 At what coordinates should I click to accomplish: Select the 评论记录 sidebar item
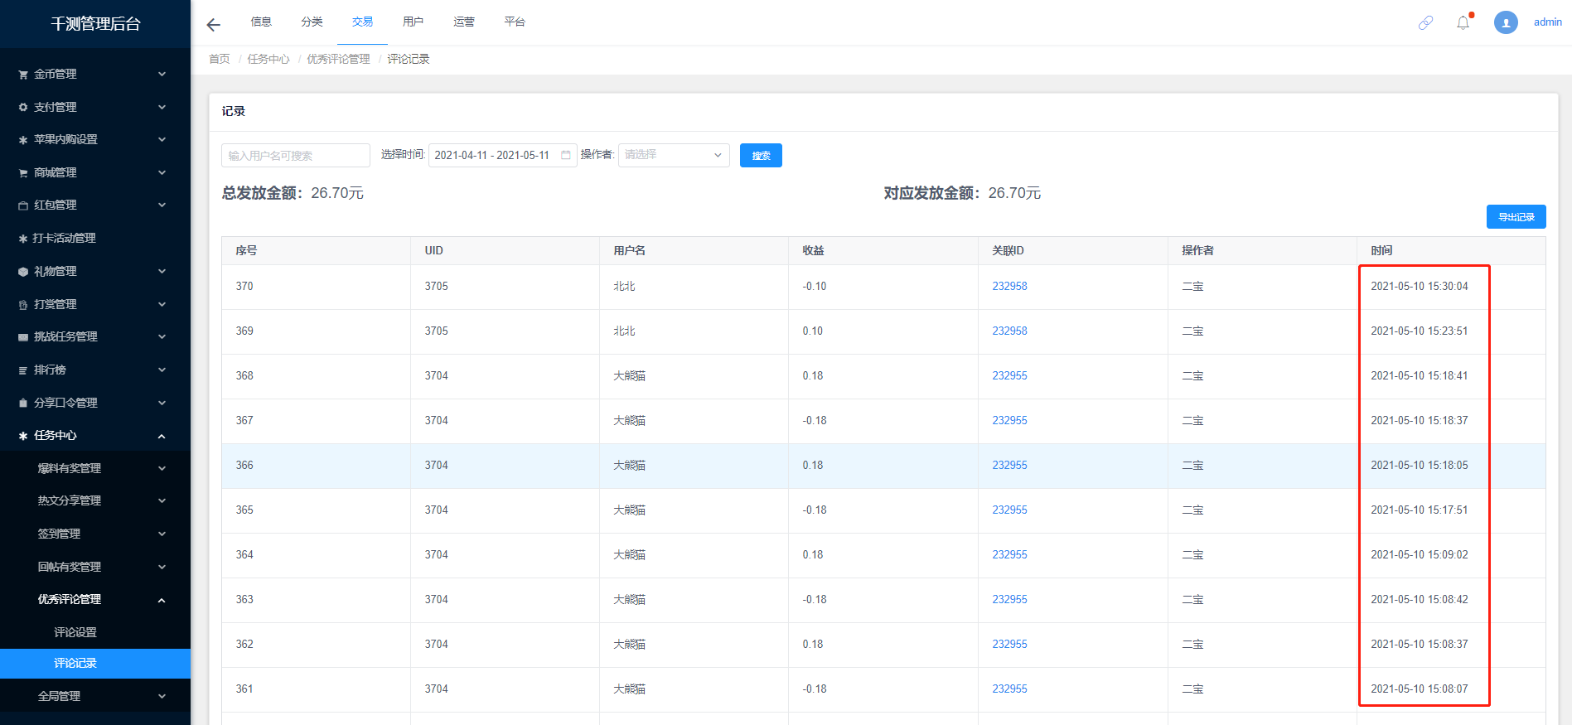[95, 663]
